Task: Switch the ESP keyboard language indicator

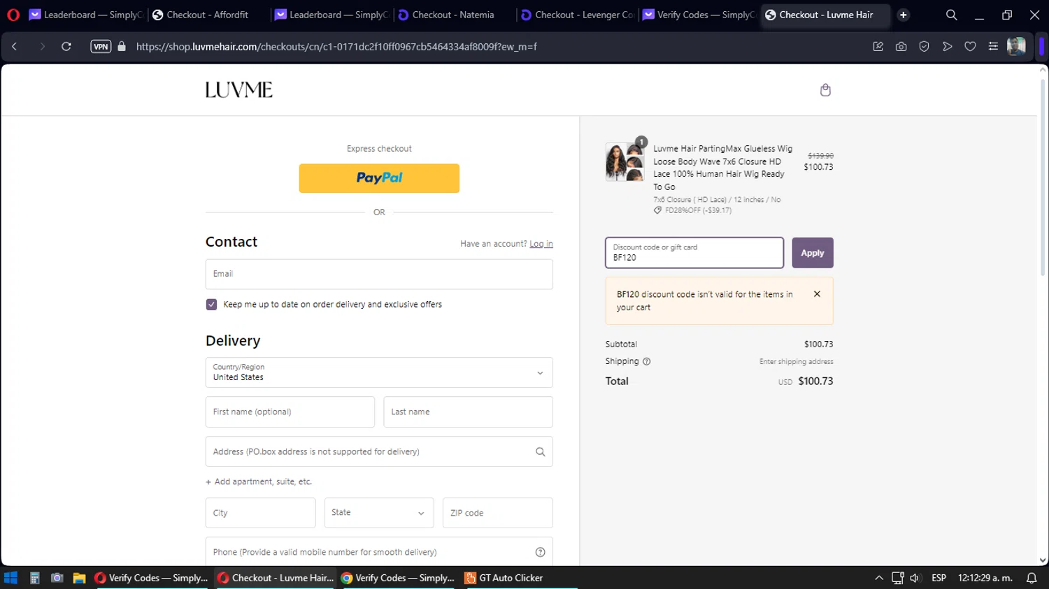Action: click(939, 578)
